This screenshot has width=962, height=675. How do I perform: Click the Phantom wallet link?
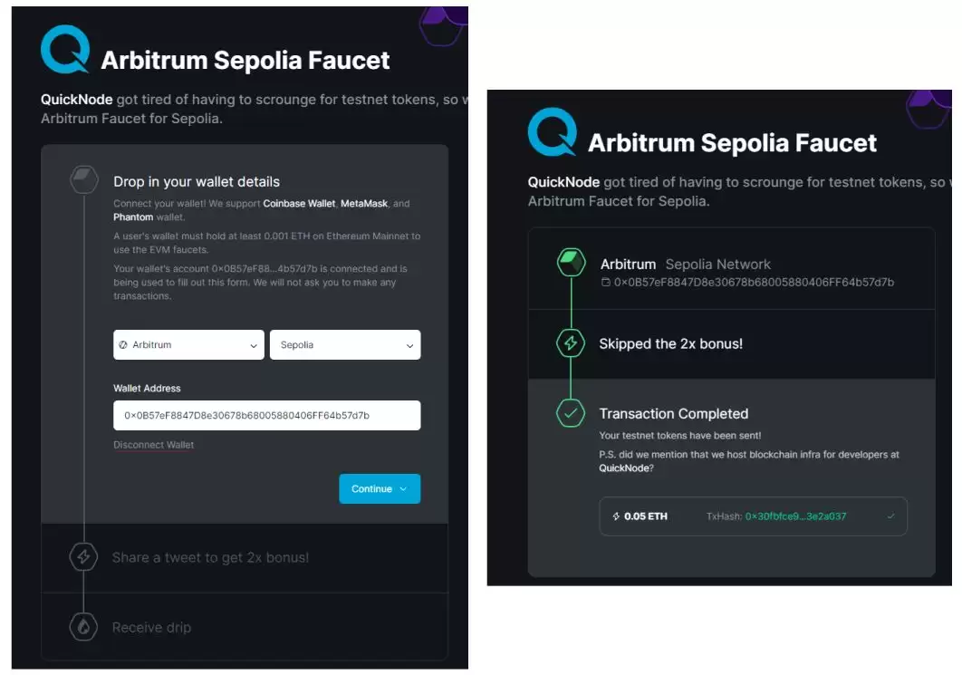(x=133, y=217)
